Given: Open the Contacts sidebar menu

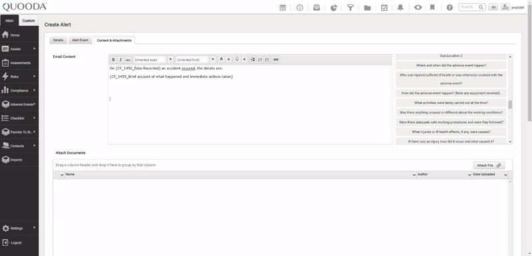Looking at the screenshot, I should (x=19, y=146).
